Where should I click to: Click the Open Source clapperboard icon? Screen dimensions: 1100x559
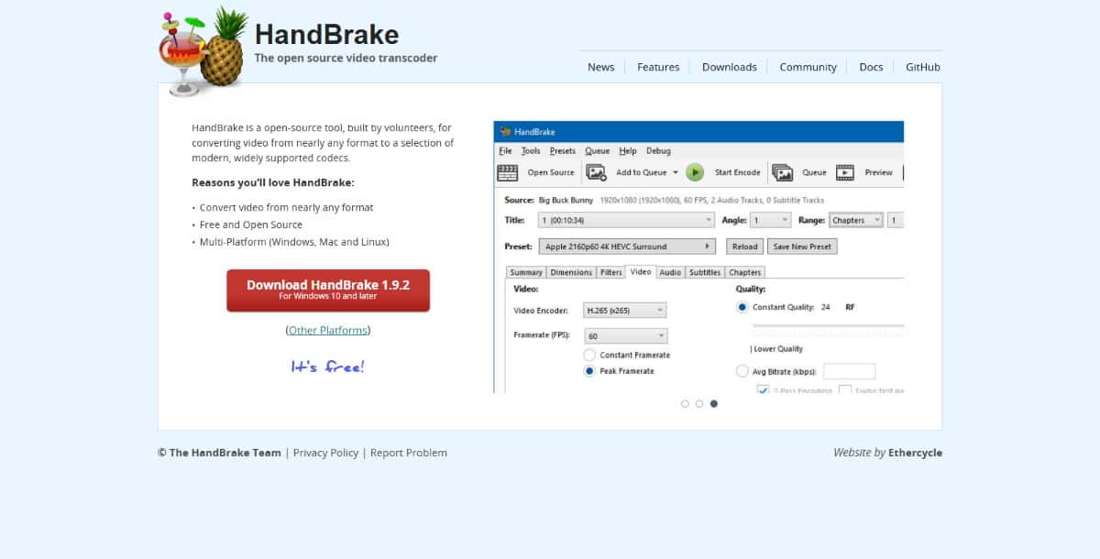tap(507, 172)
